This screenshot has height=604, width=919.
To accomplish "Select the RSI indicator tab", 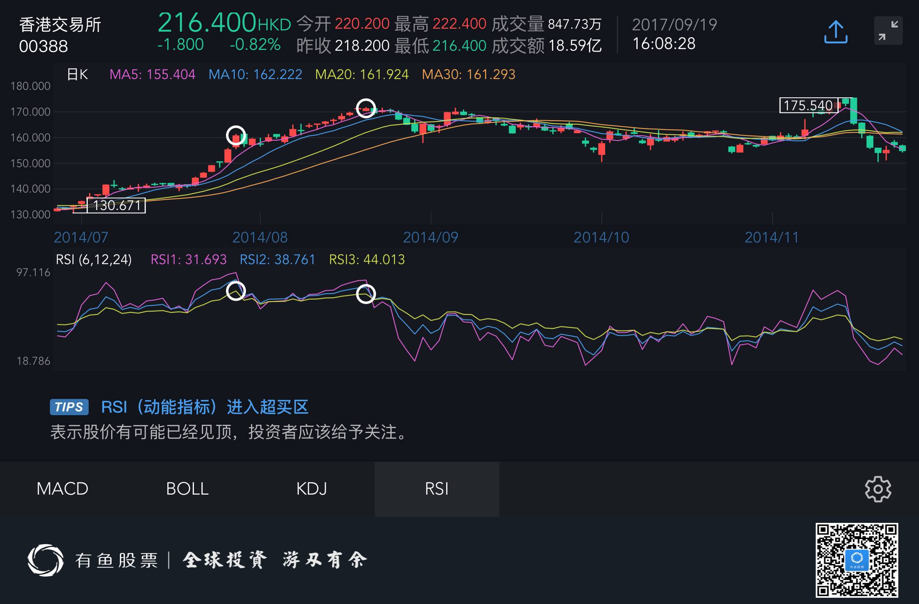I will click(437, 489).
